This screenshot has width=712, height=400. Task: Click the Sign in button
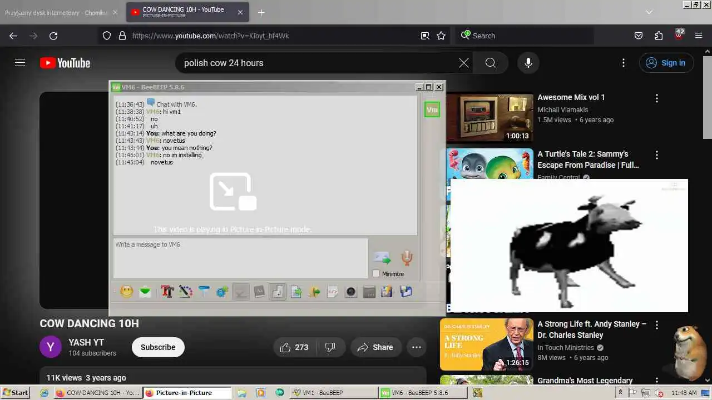(666, 63)
